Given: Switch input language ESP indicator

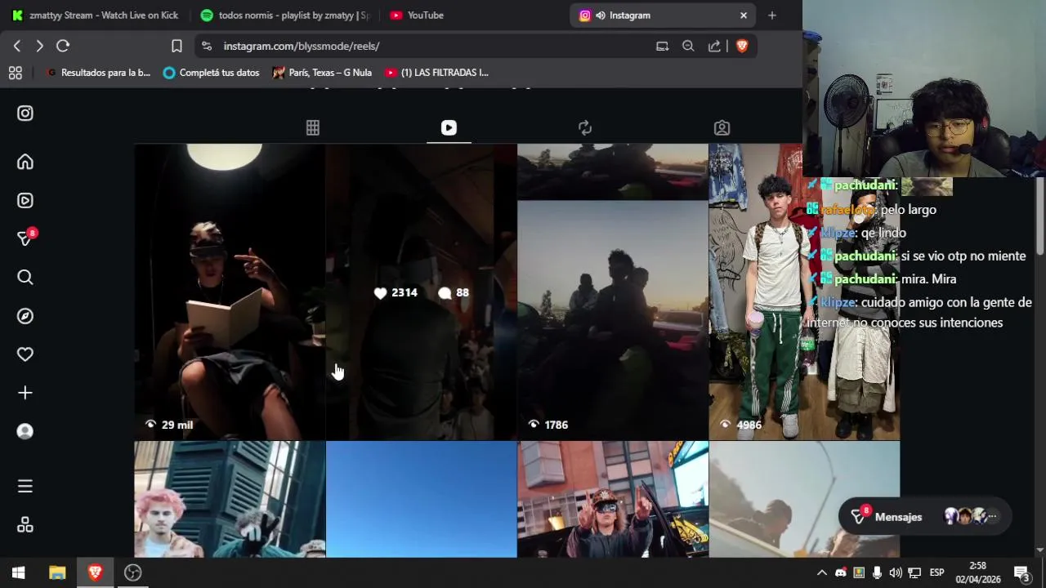Looking at the screenshot, I should point(936,572).
